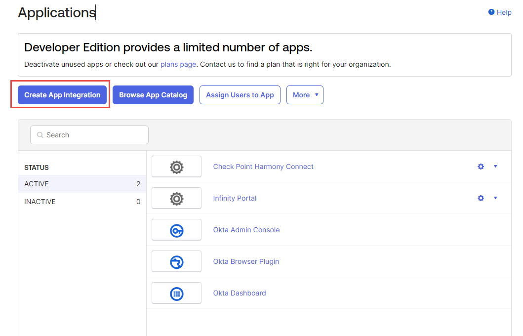Click the Infinity Portal gear logo thumbnail
The height and width of the screenshot is (336, 523).
[176, 199]
